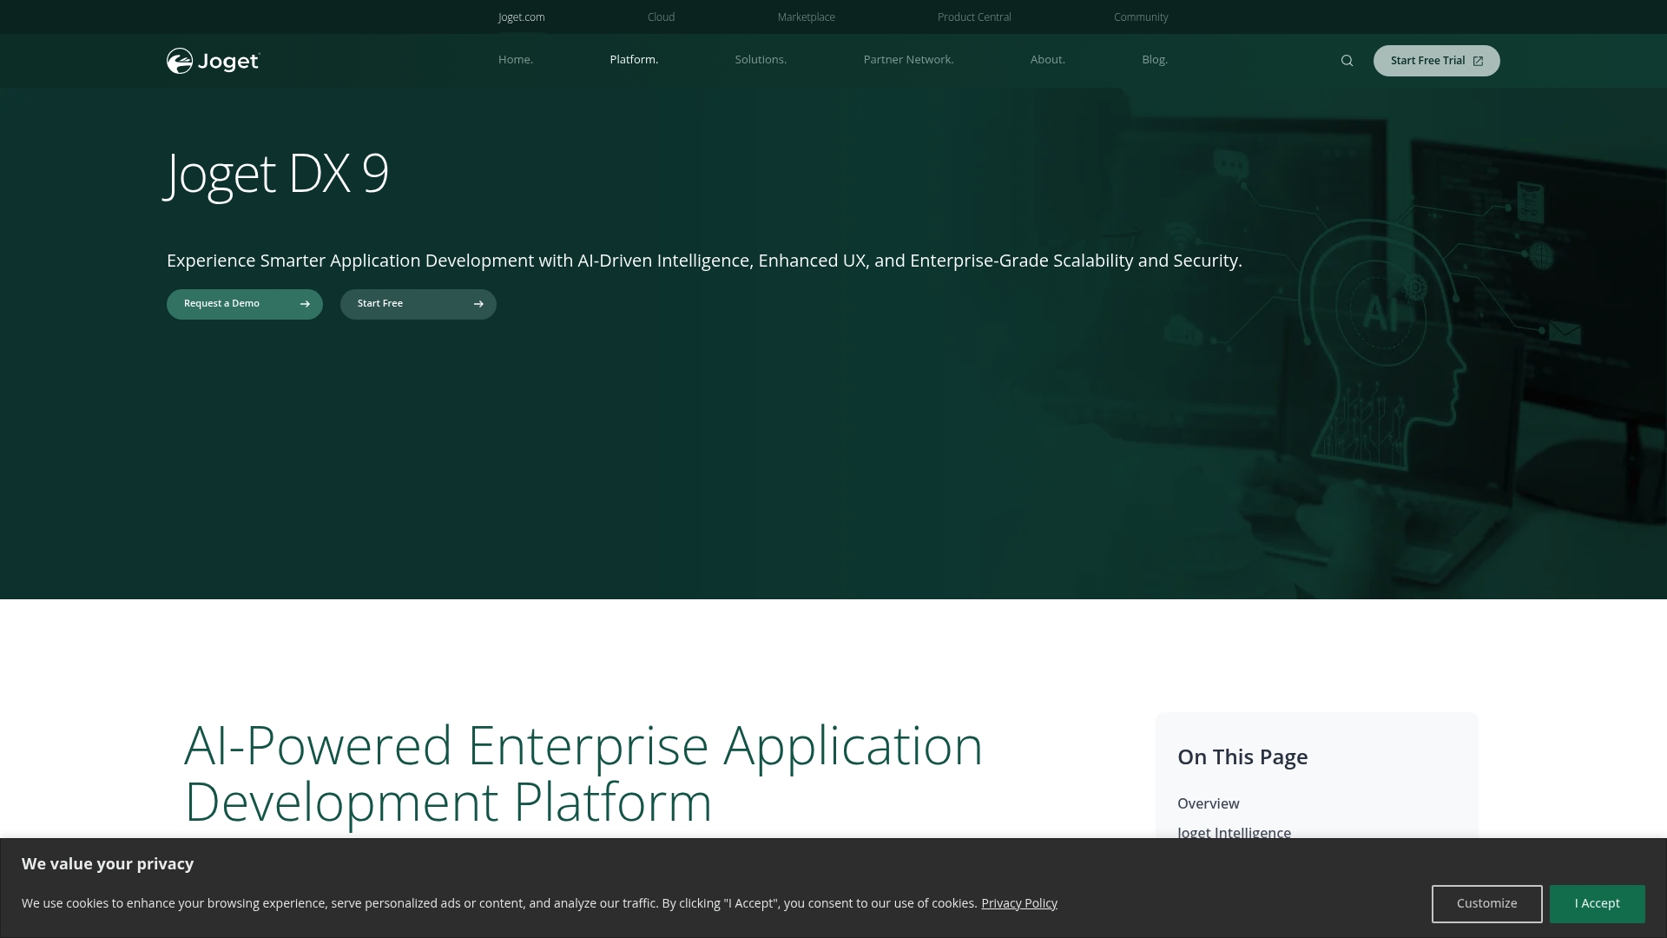Viewport: 1667px width, 938px height.
Task: Open the Community link
Action: (1141, 17)
